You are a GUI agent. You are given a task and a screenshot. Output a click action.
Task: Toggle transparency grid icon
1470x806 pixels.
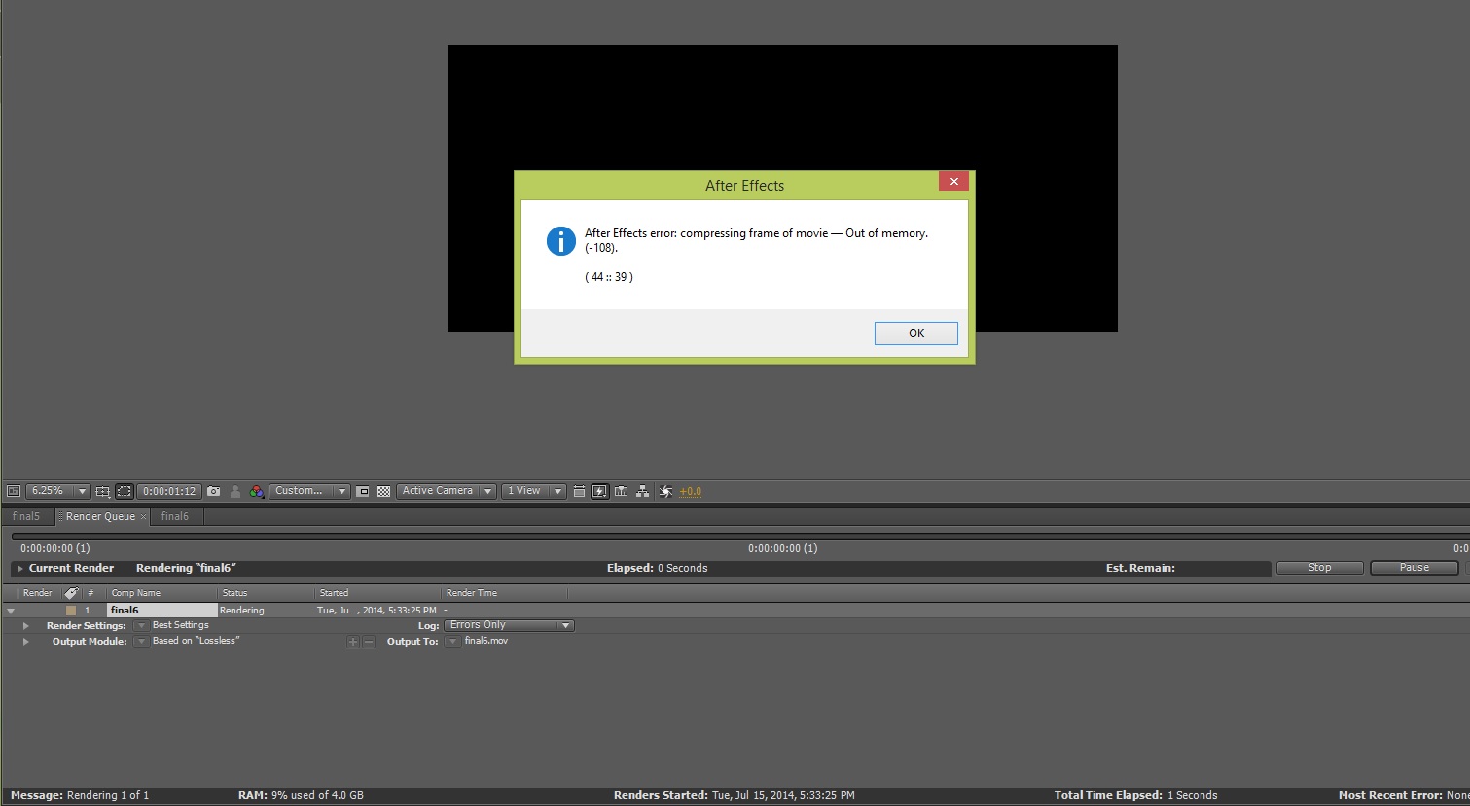click(383, 491)
